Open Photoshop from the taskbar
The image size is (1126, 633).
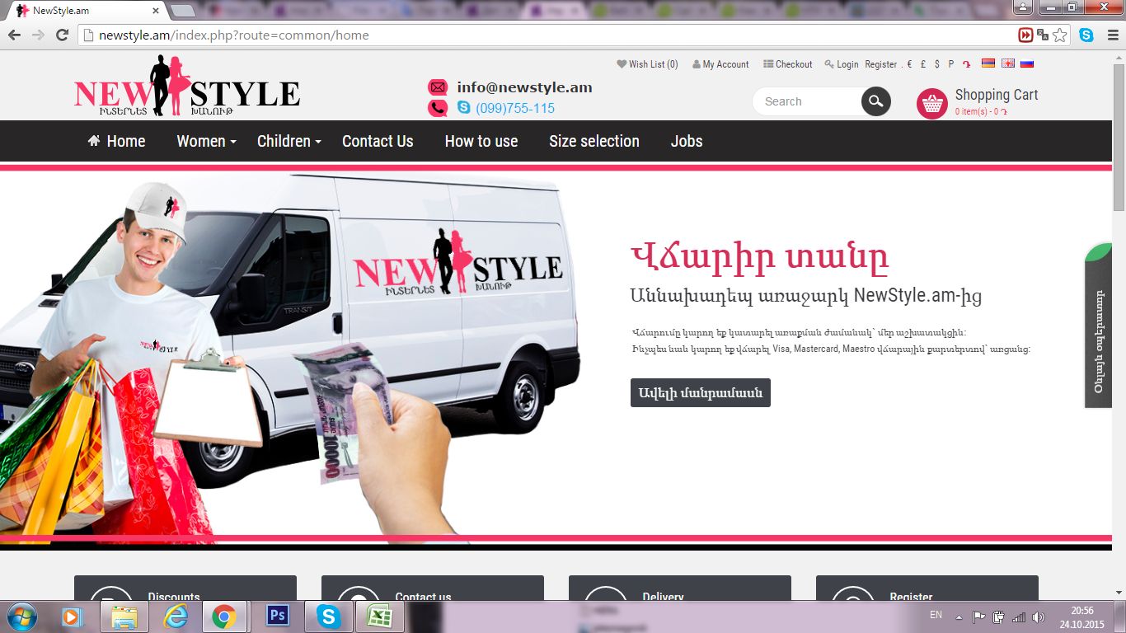(x=278, y=616)
